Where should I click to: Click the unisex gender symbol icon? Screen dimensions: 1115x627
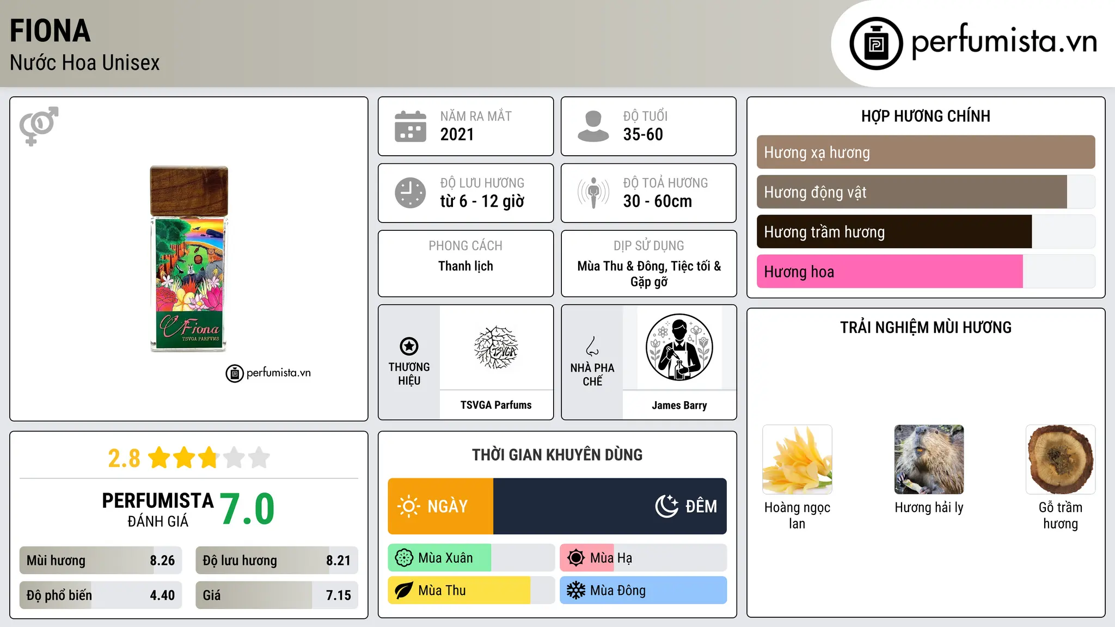(x=39, y=126)
